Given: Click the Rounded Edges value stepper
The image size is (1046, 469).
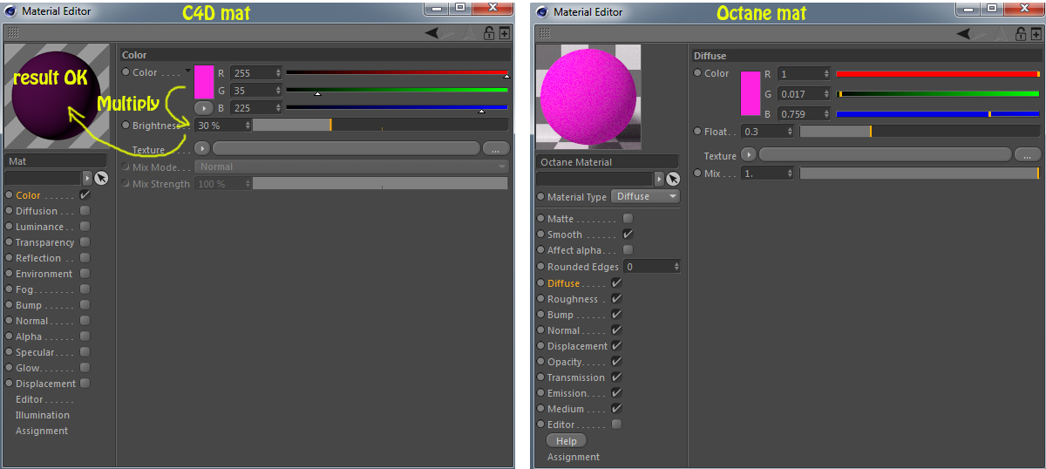Looking at the screenshot, I should coord(676,266).
